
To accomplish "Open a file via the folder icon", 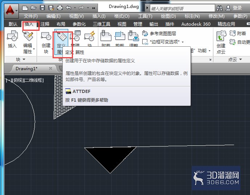I will pyautogui.click(x=34, y=8).
